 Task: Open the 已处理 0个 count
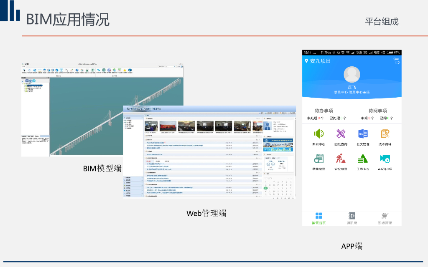click(x=338, y=118)
